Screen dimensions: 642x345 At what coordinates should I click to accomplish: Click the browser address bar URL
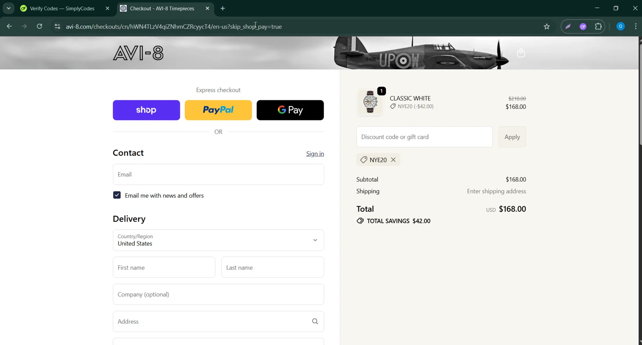point(174,26)
